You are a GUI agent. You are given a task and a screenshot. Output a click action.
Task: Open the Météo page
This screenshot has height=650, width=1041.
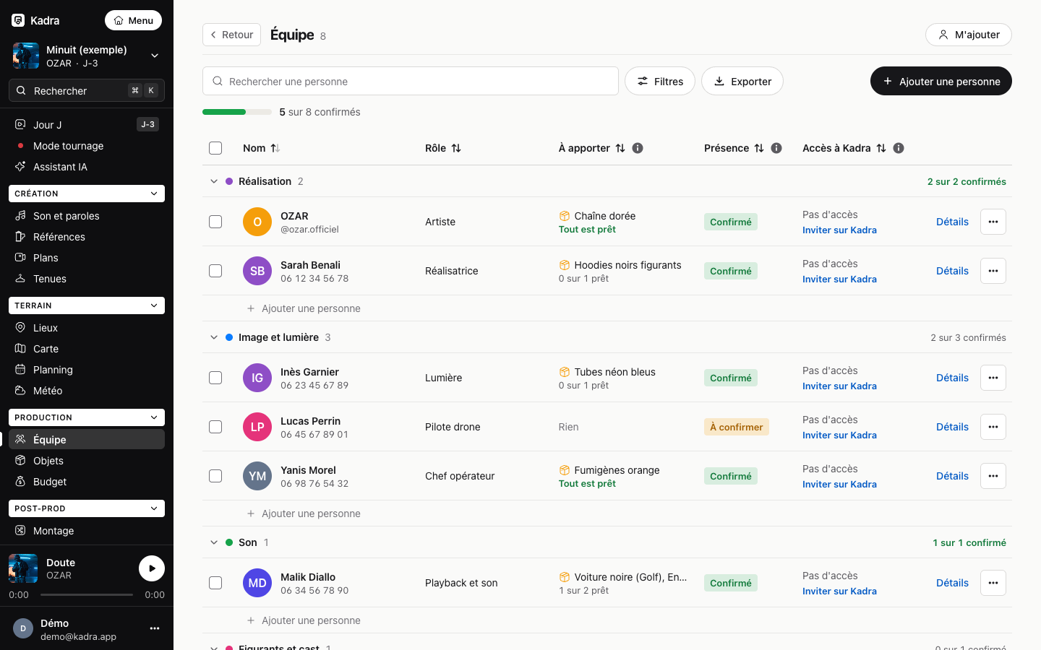[87, 390]
